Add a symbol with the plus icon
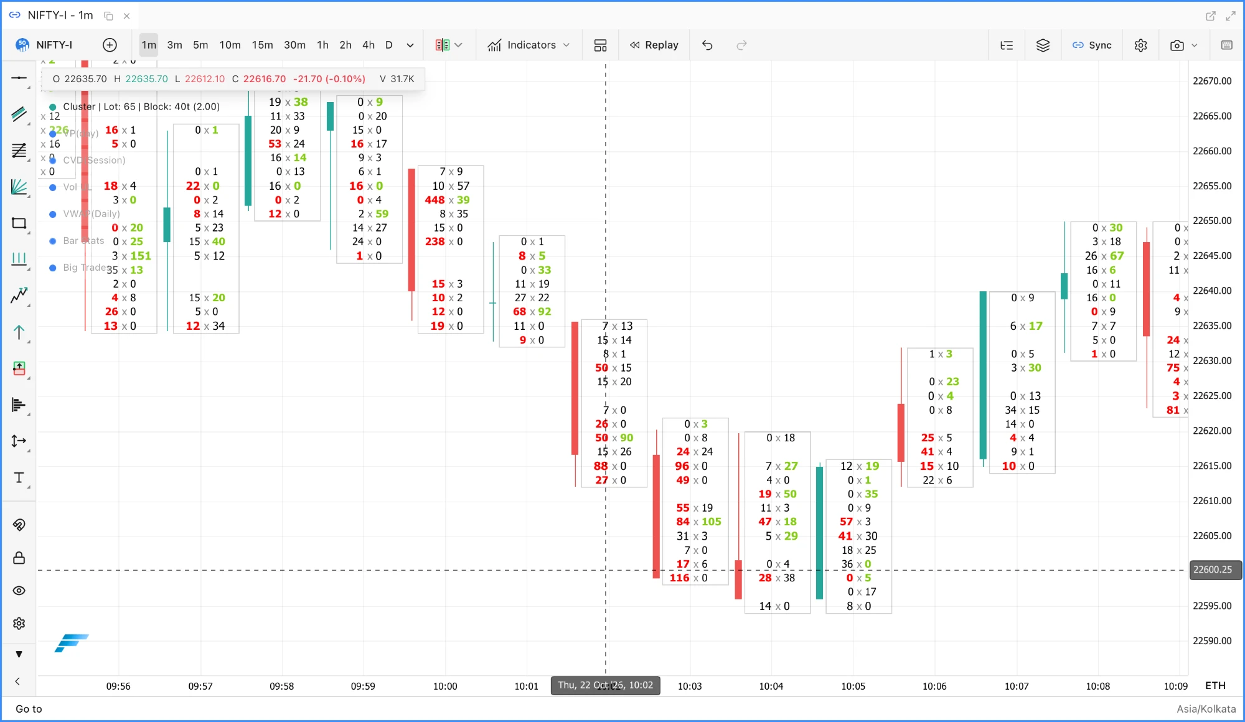Viewport: 1245px width, 722px height. pyautogui.click(x=110, y=45)
